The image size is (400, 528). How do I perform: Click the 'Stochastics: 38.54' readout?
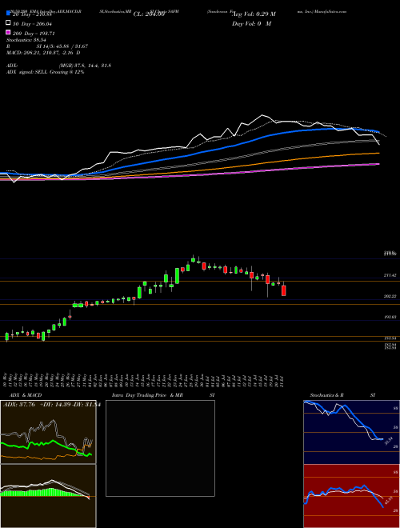pos(26,40)
